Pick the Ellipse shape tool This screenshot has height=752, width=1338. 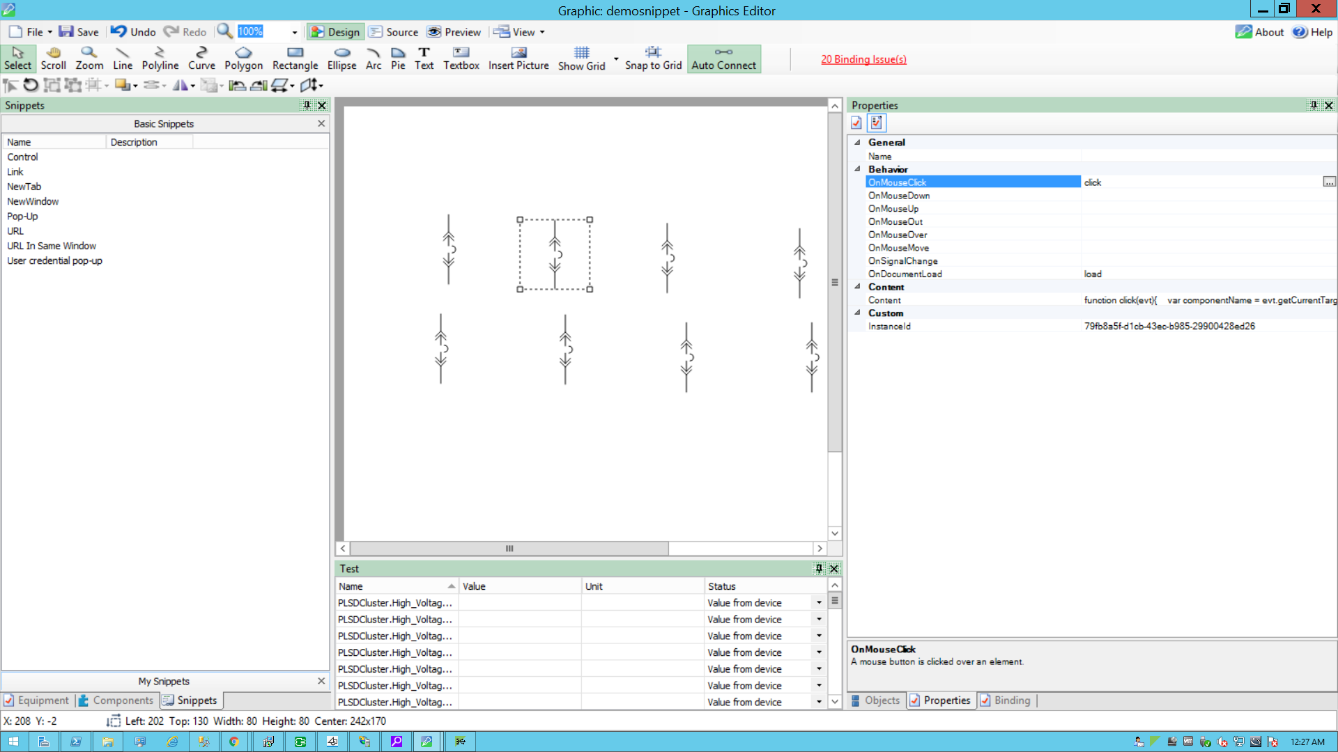pyautogui.click(x=341, y=58)
